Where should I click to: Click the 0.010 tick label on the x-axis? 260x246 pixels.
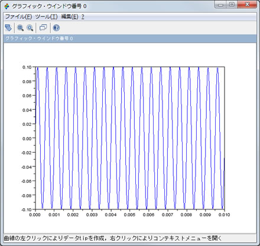click(x=224, y=215)
